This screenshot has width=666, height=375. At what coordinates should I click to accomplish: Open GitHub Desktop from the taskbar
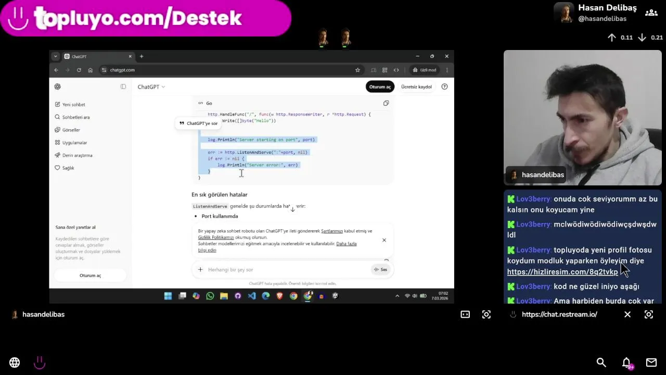pyautogui.click(x=238, y=296)
